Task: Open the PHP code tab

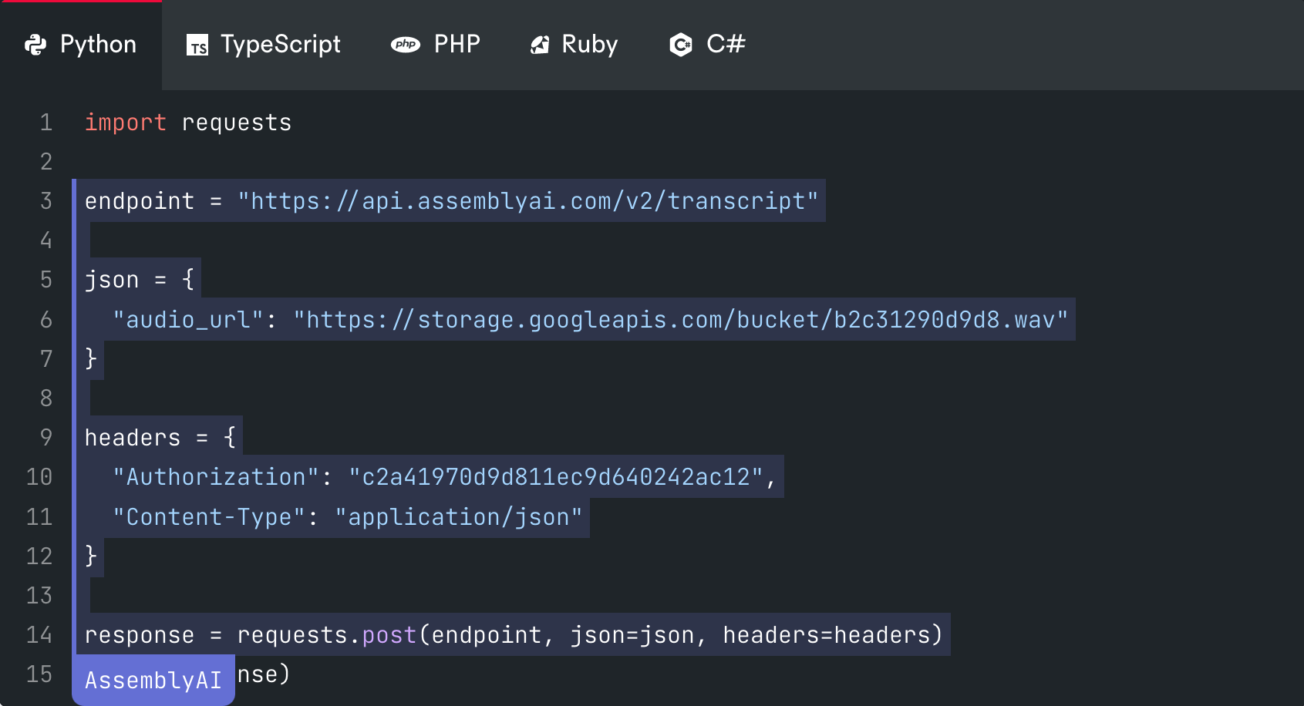Action: [436, 45]
